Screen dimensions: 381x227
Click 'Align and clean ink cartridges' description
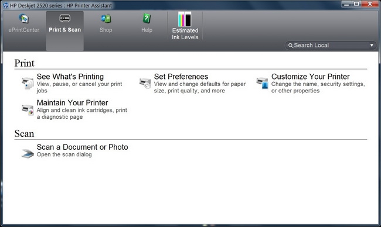(82, 113)
